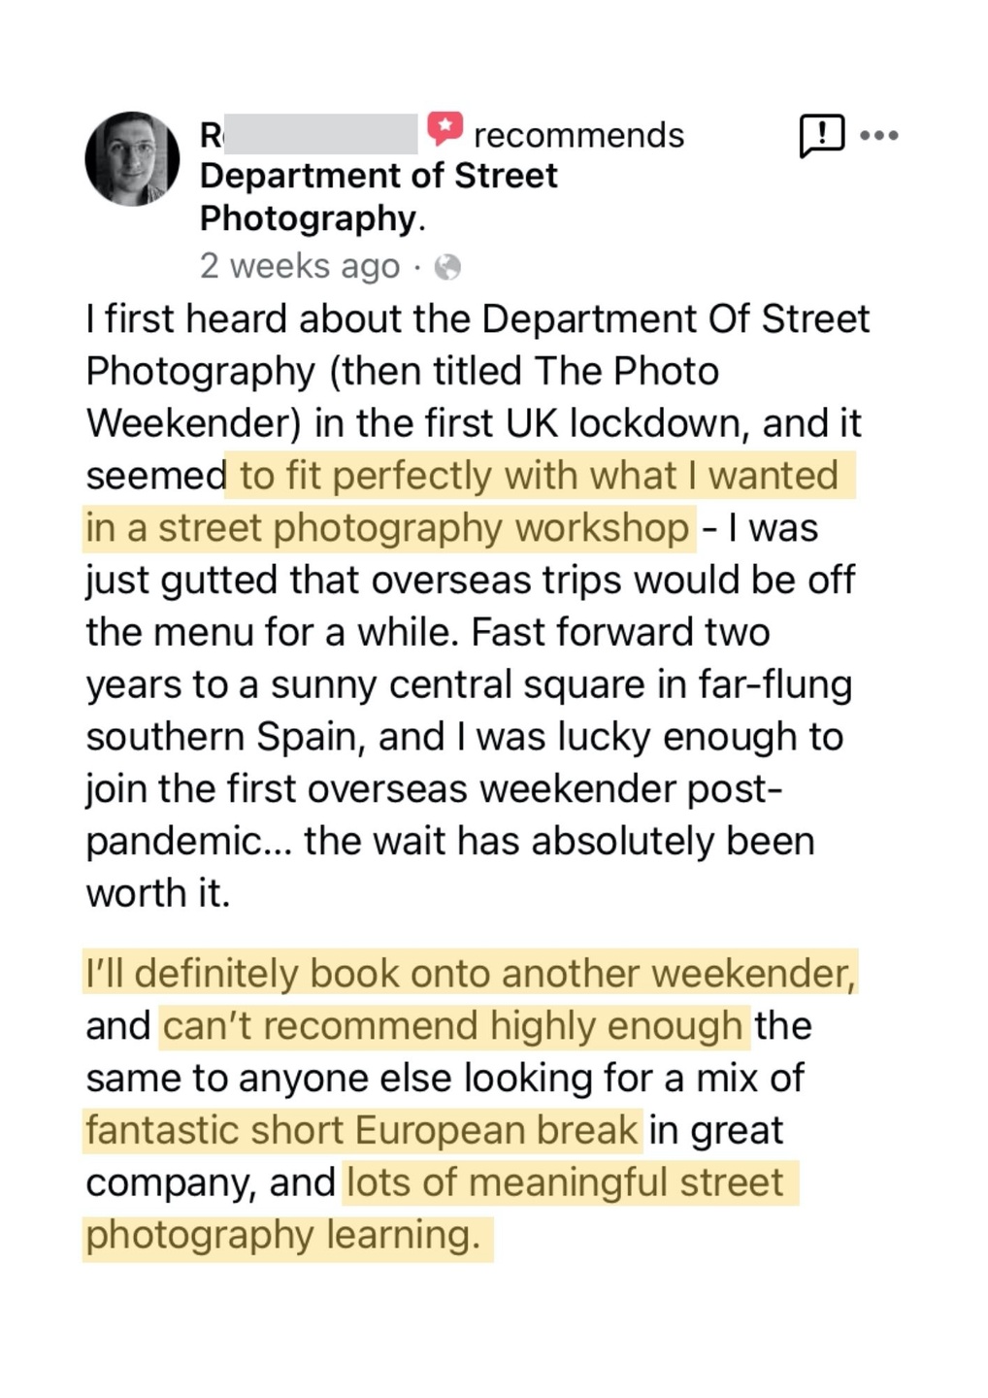988x1398 pixels.
Task: Click highlighted 'can't recommend highly enough' phrase
Action: [454, 1026]
